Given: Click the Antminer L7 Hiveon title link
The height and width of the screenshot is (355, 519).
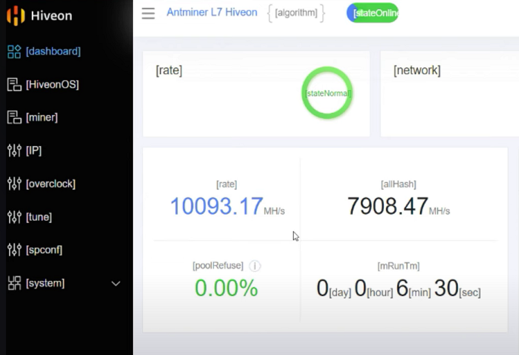Looking at the screenshot, I should (212, 12).
